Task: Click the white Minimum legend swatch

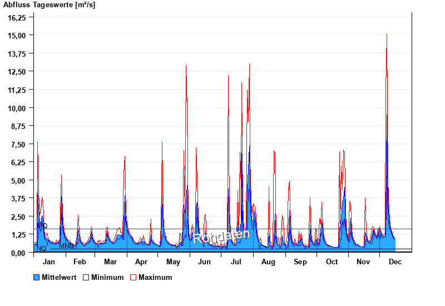Action: [x=86, y=277]
